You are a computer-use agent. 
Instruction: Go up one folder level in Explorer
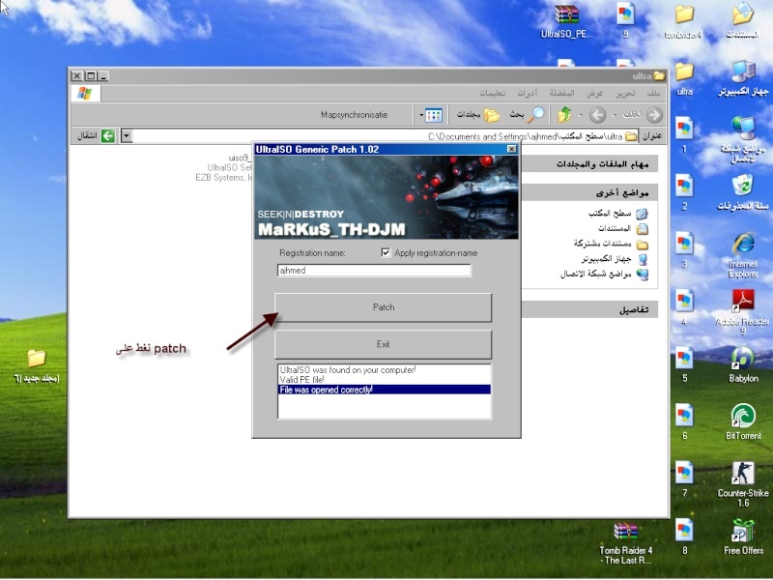pos(564,115)
